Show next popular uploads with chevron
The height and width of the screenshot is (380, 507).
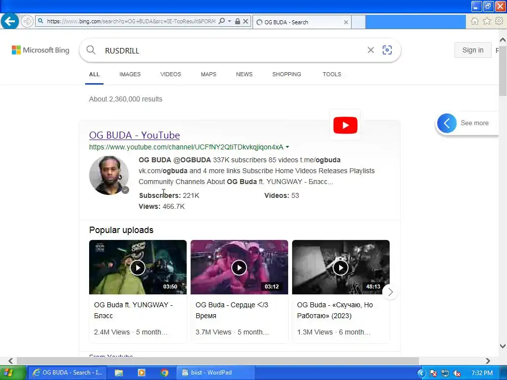tap(390, 292)
